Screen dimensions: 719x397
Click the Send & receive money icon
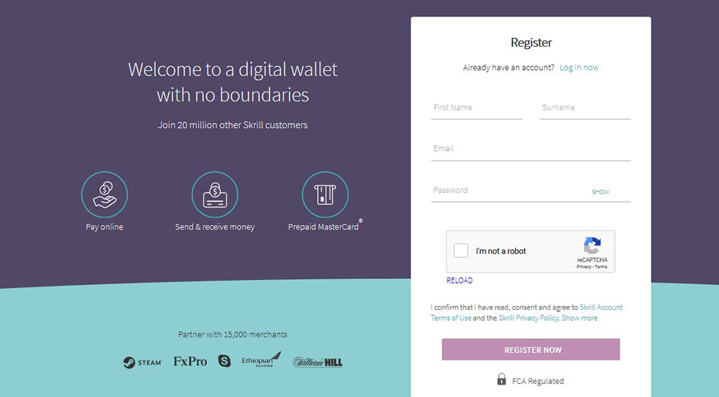(x=214, y=194)
